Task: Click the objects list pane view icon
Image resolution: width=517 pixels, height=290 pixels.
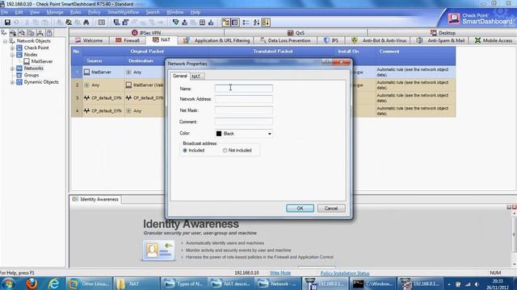Action: [x=235, y=23]
